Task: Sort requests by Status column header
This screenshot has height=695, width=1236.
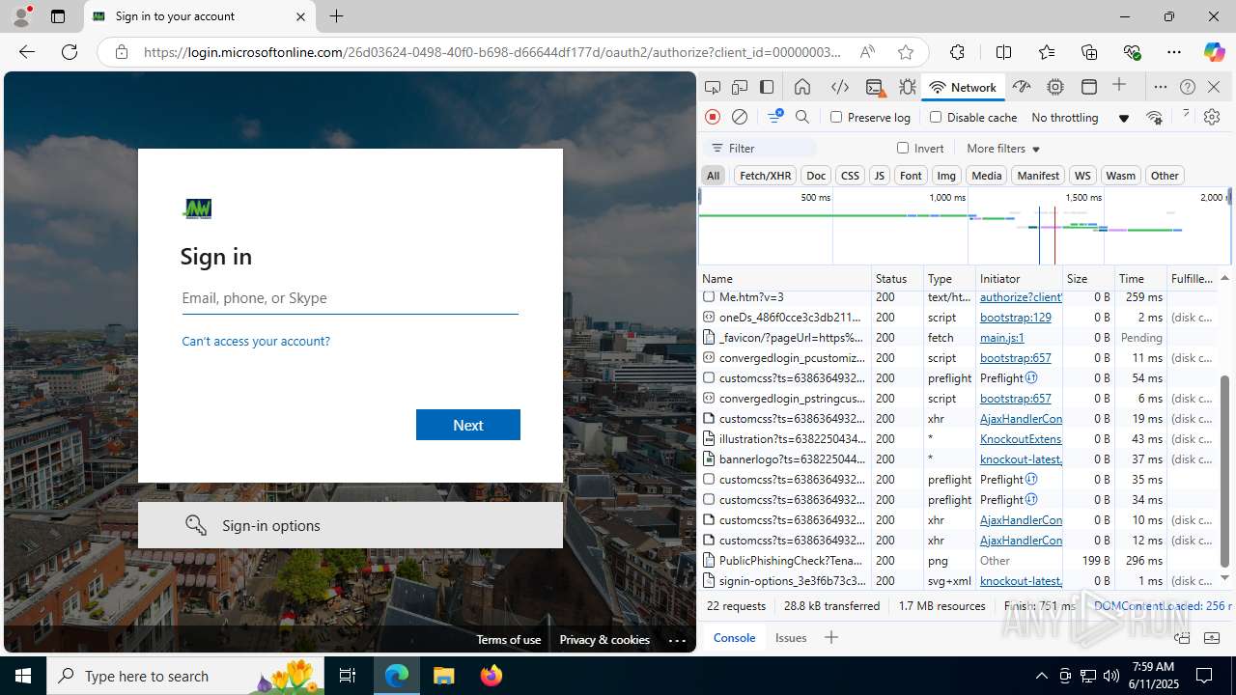Action: pyautogui.click(x=897, y=278)
